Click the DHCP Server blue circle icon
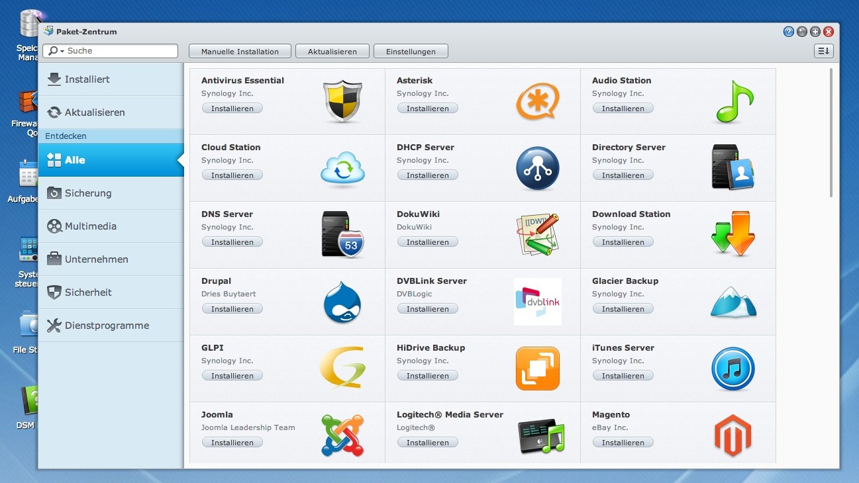859x483 pixels. (537, 168)
